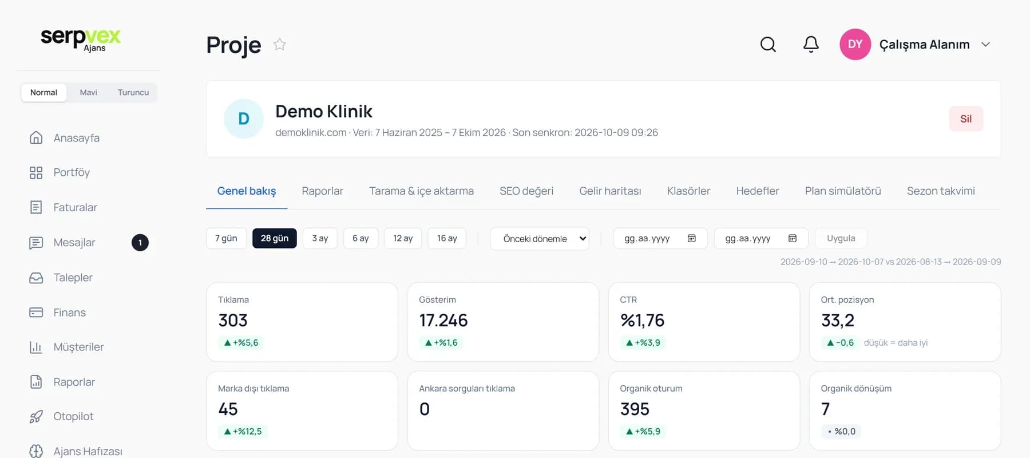Screen dimensions: 1030x458
Task: Click the Mesajlar chat icon
Action: click(36, 243)
